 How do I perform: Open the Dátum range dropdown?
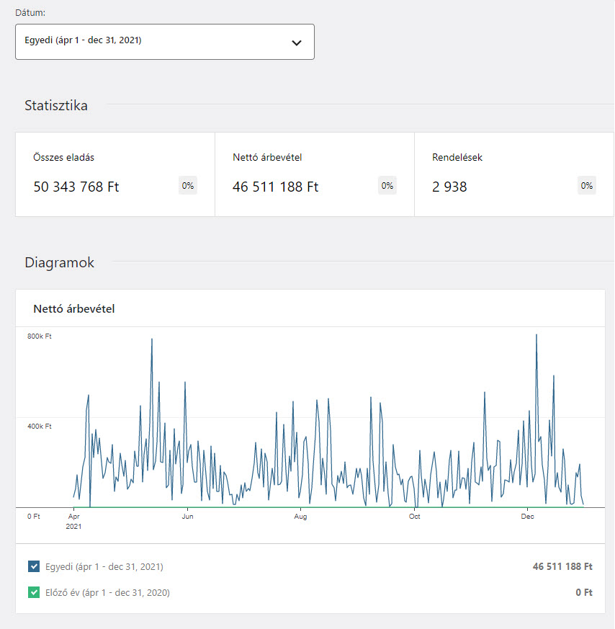pos(164,41)
